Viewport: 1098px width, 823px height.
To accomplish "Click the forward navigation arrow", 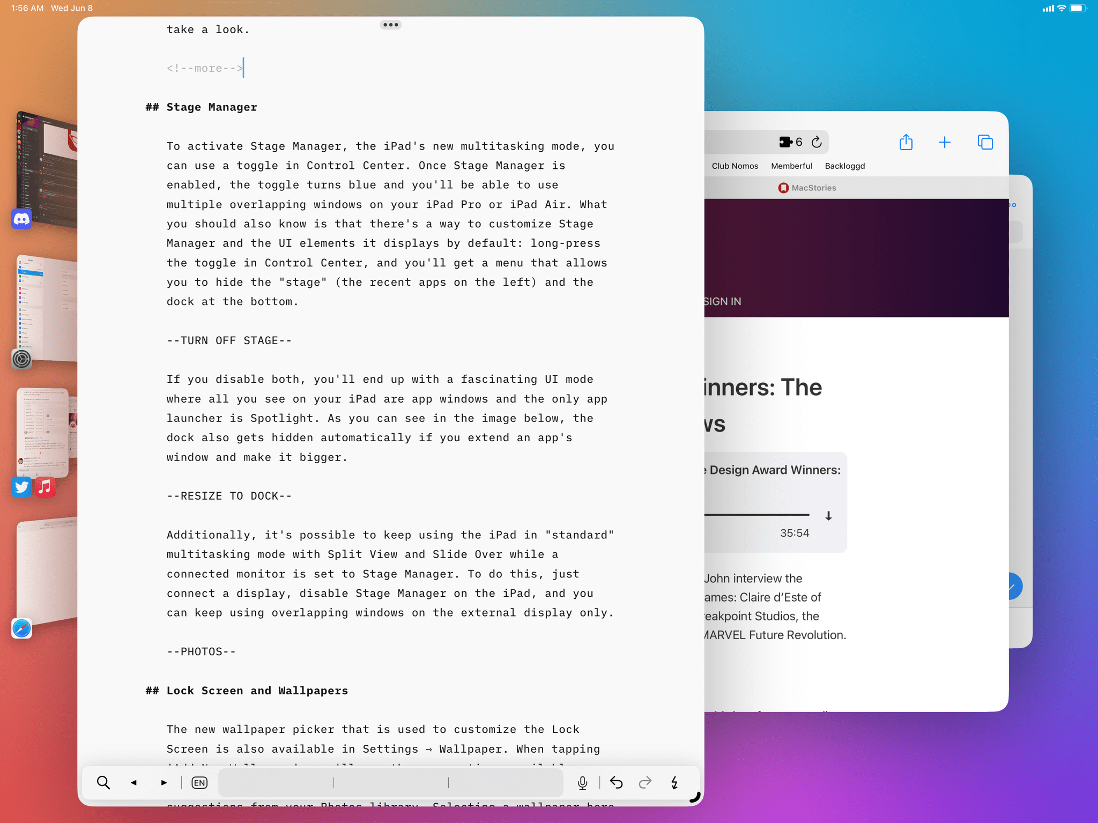I will [164, 782].
